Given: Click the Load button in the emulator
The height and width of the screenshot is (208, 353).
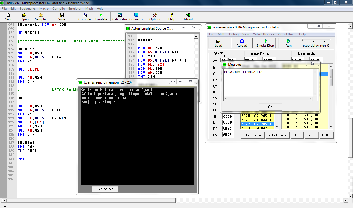Looking at the screenshot, I should pos(218,43).
